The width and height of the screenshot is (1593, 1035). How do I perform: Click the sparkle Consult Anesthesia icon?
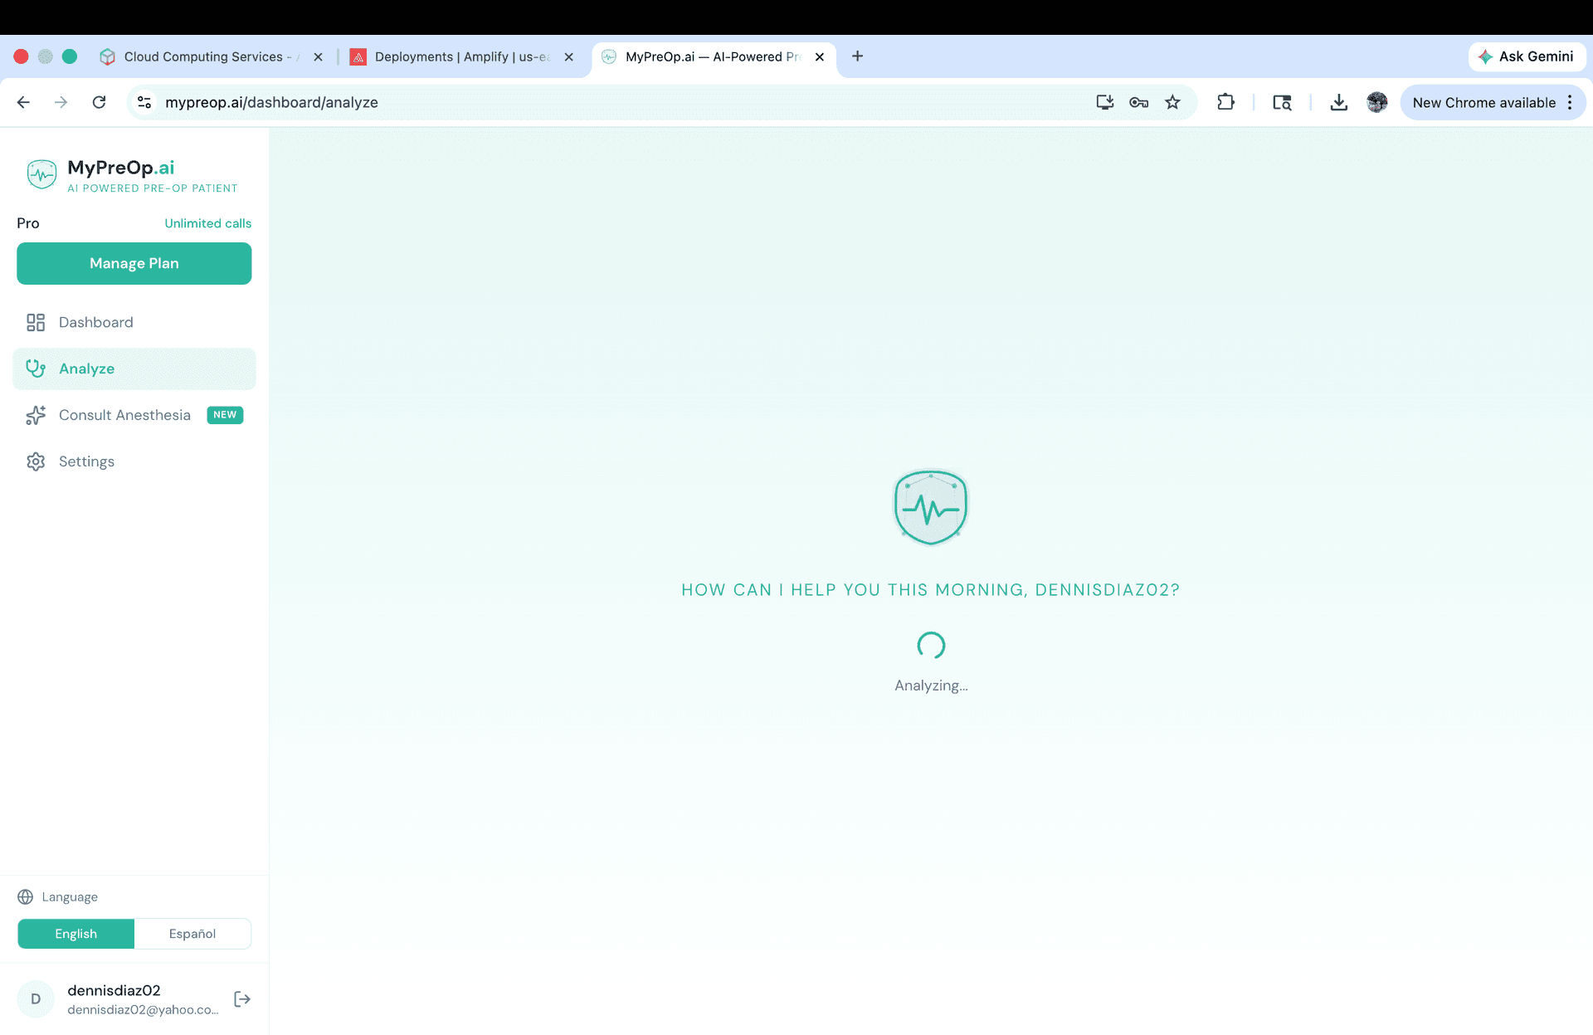click(x=36, y=415)
